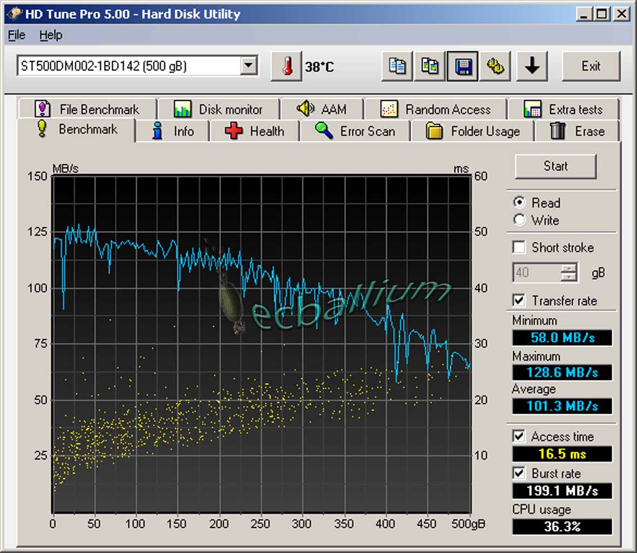637x553 pixels.
Task: Open the File menu
Action: (x=16, y=35)
